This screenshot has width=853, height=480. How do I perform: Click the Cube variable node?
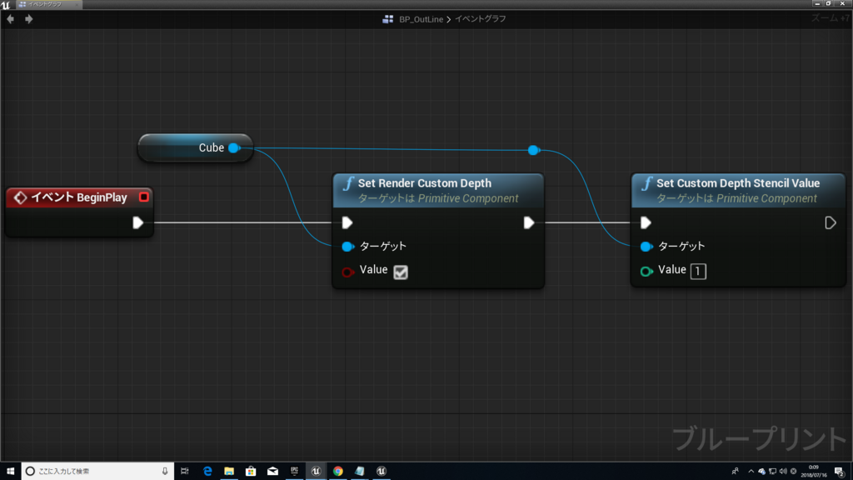coord(196,147)
